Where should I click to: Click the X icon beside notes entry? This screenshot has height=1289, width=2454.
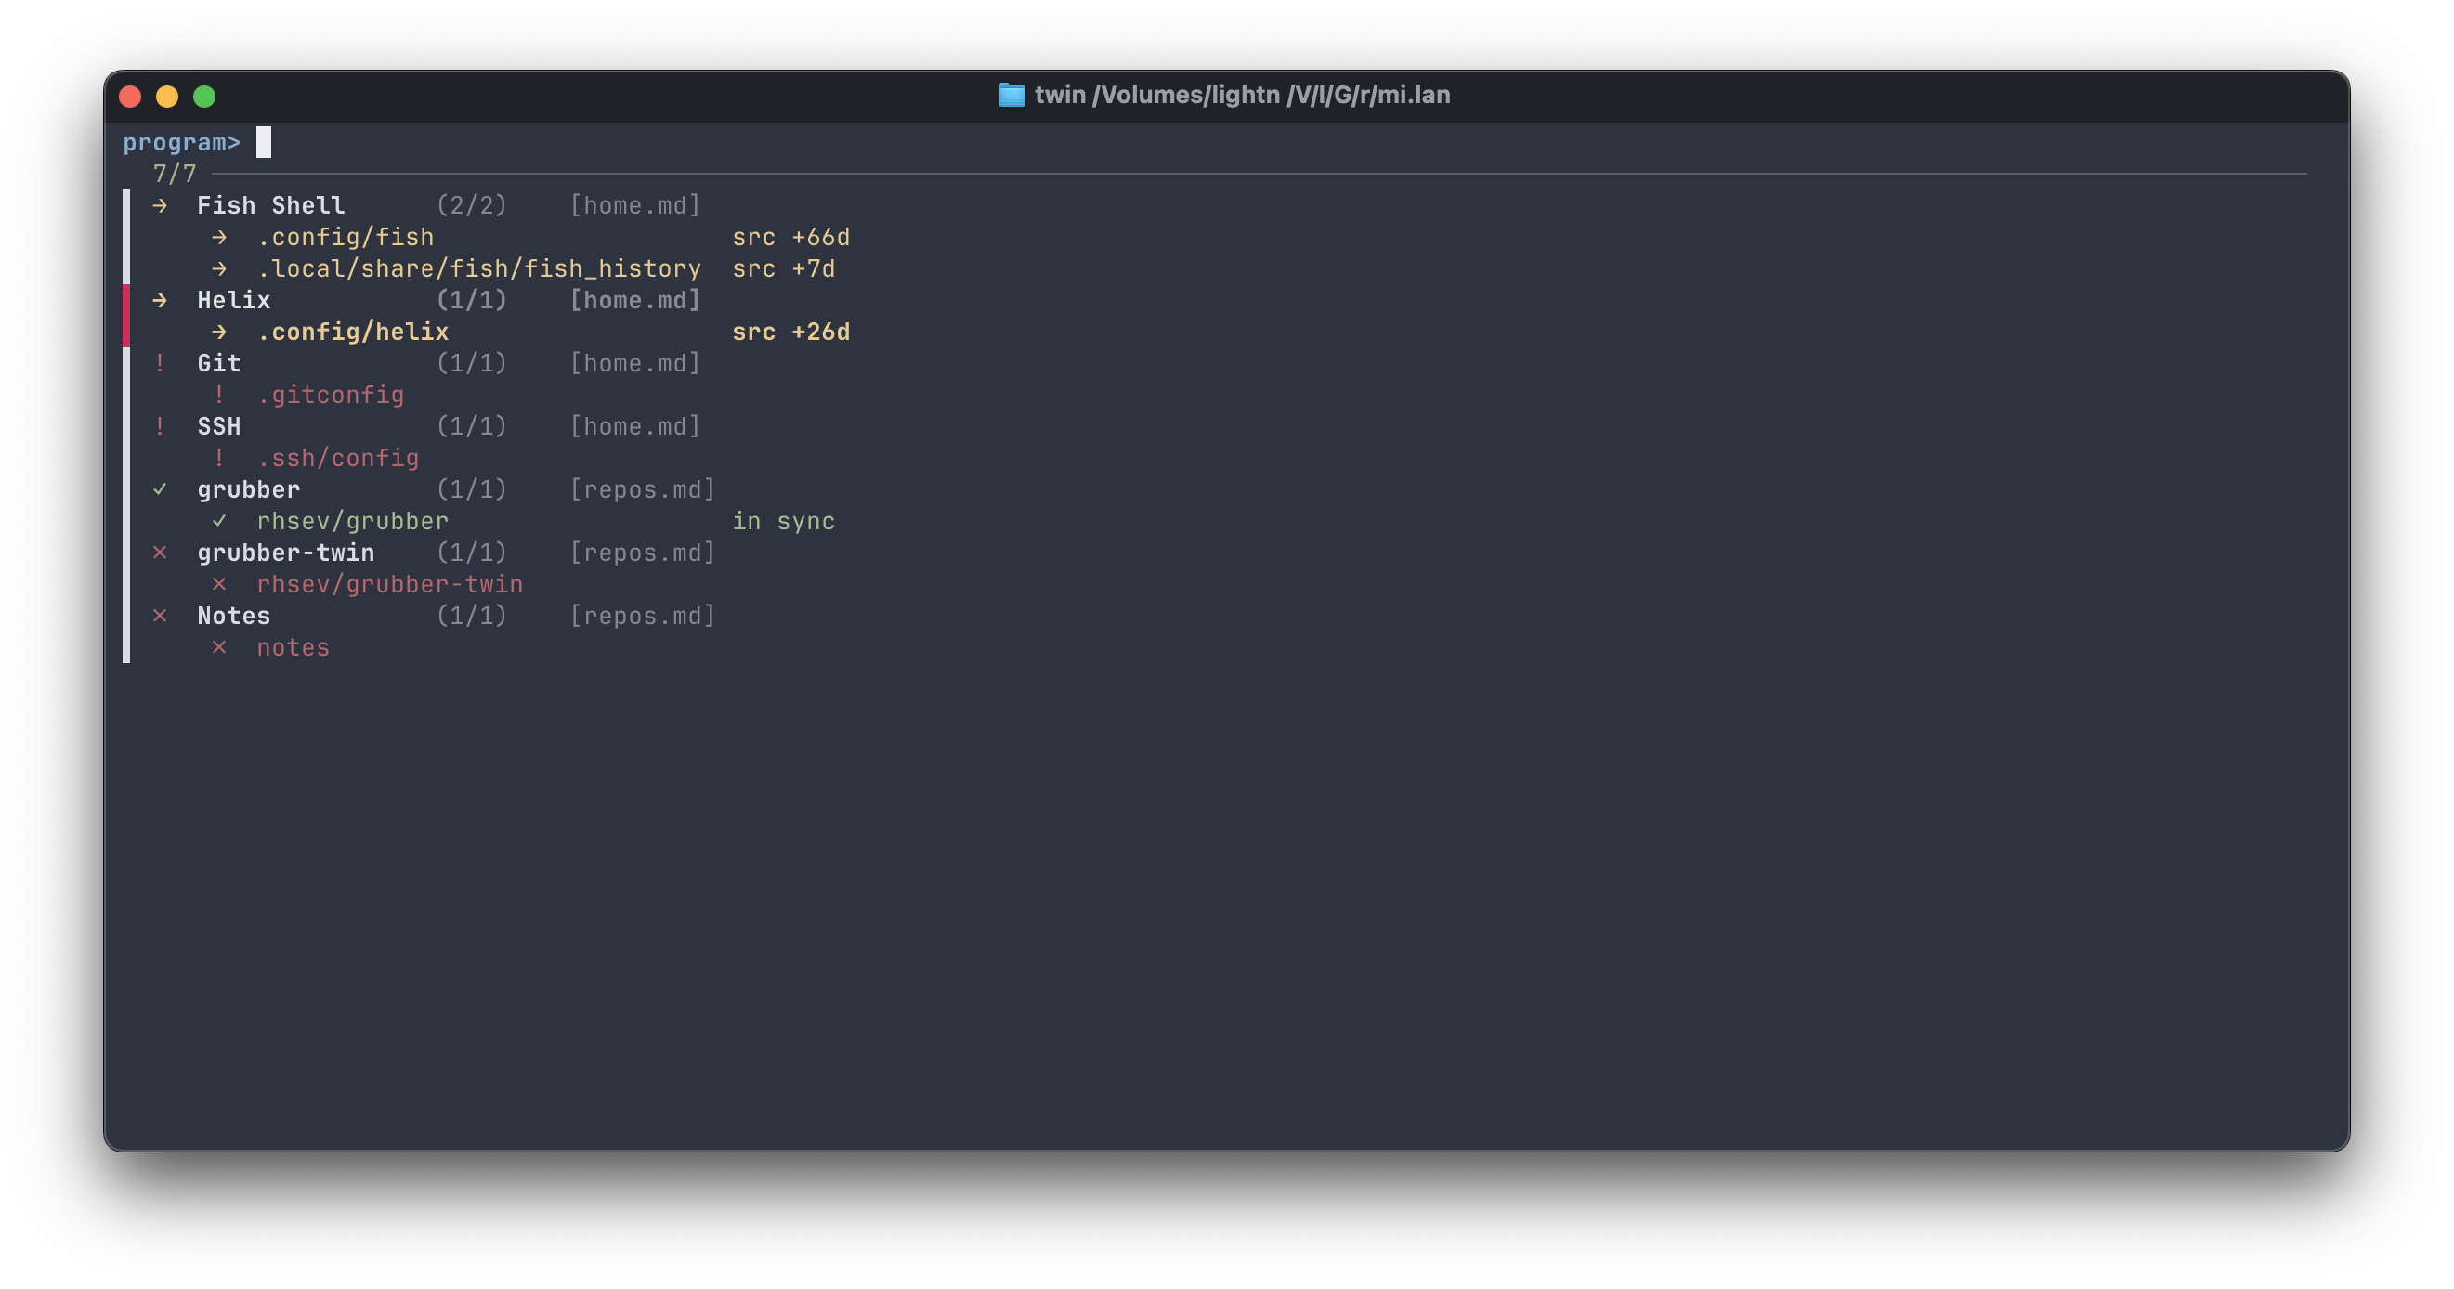click(x=219, y=647)
